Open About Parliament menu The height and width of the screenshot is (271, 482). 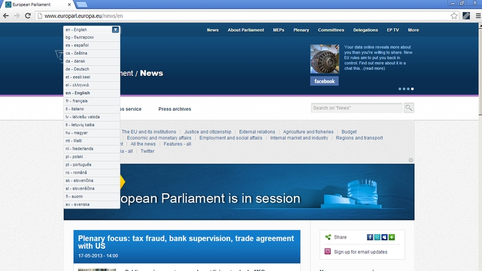(x=246, y=30)
